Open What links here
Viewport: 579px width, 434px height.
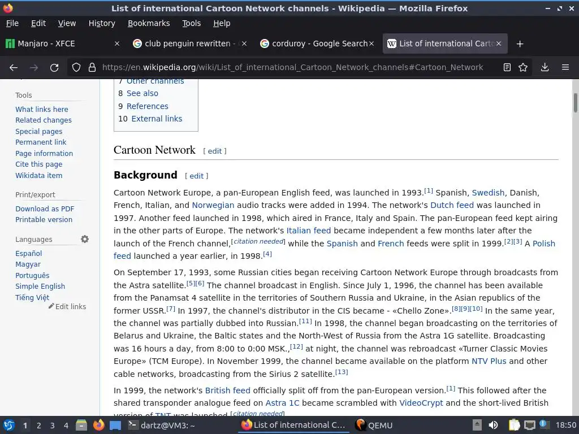coord(42,109)
